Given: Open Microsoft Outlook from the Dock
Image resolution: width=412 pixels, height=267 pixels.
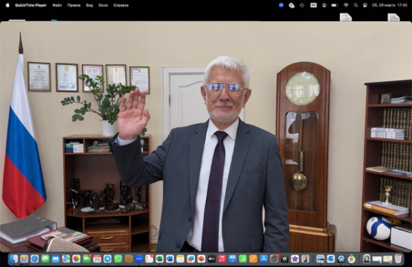Looking at the screenshot, I should (x=330, y=259).
